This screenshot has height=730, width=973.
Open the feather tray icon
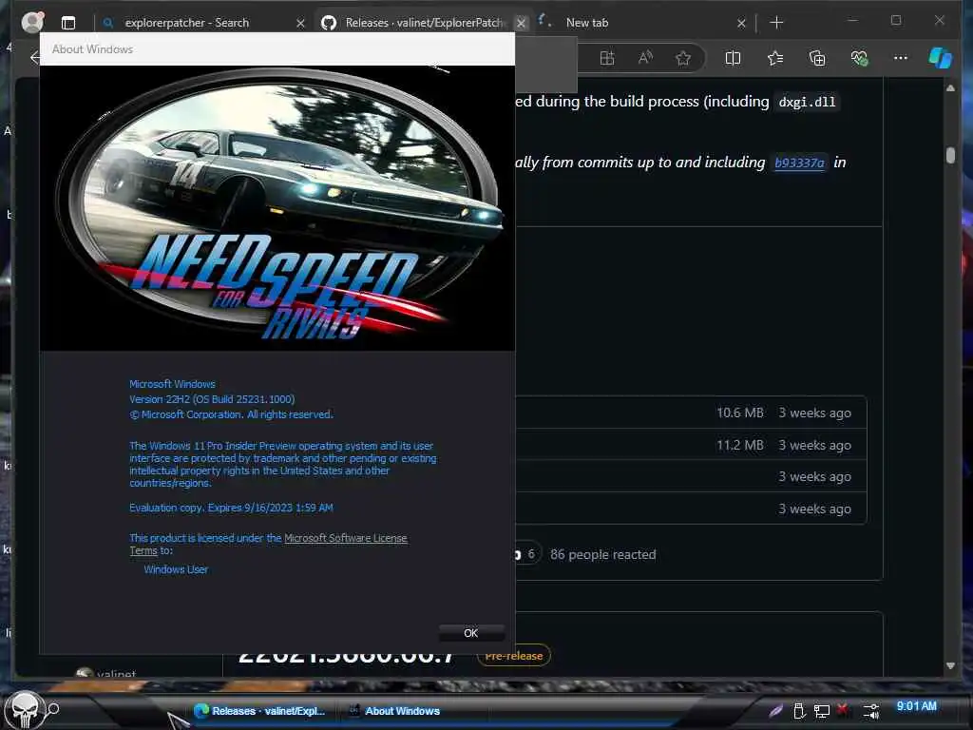coord(775,711)
